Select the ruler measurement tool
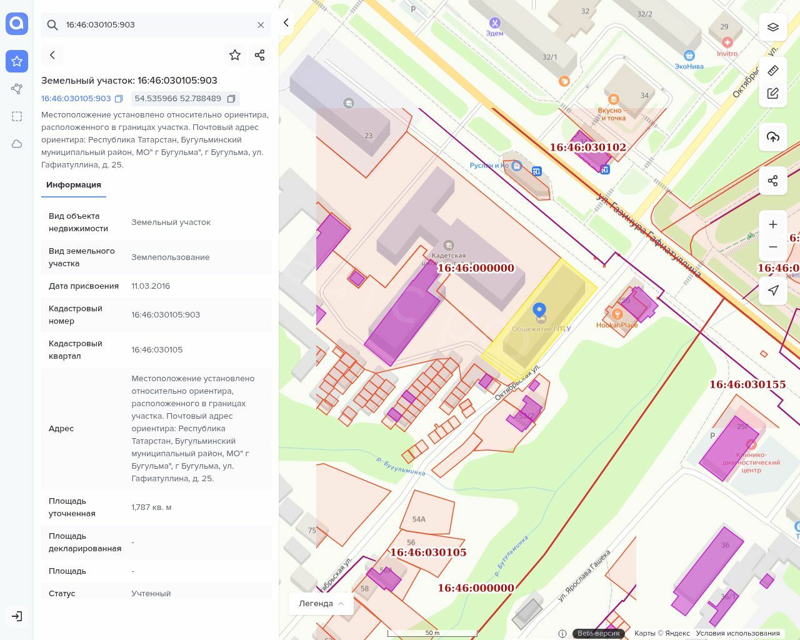Screen dimensions: 800x640 pos(772,70)
